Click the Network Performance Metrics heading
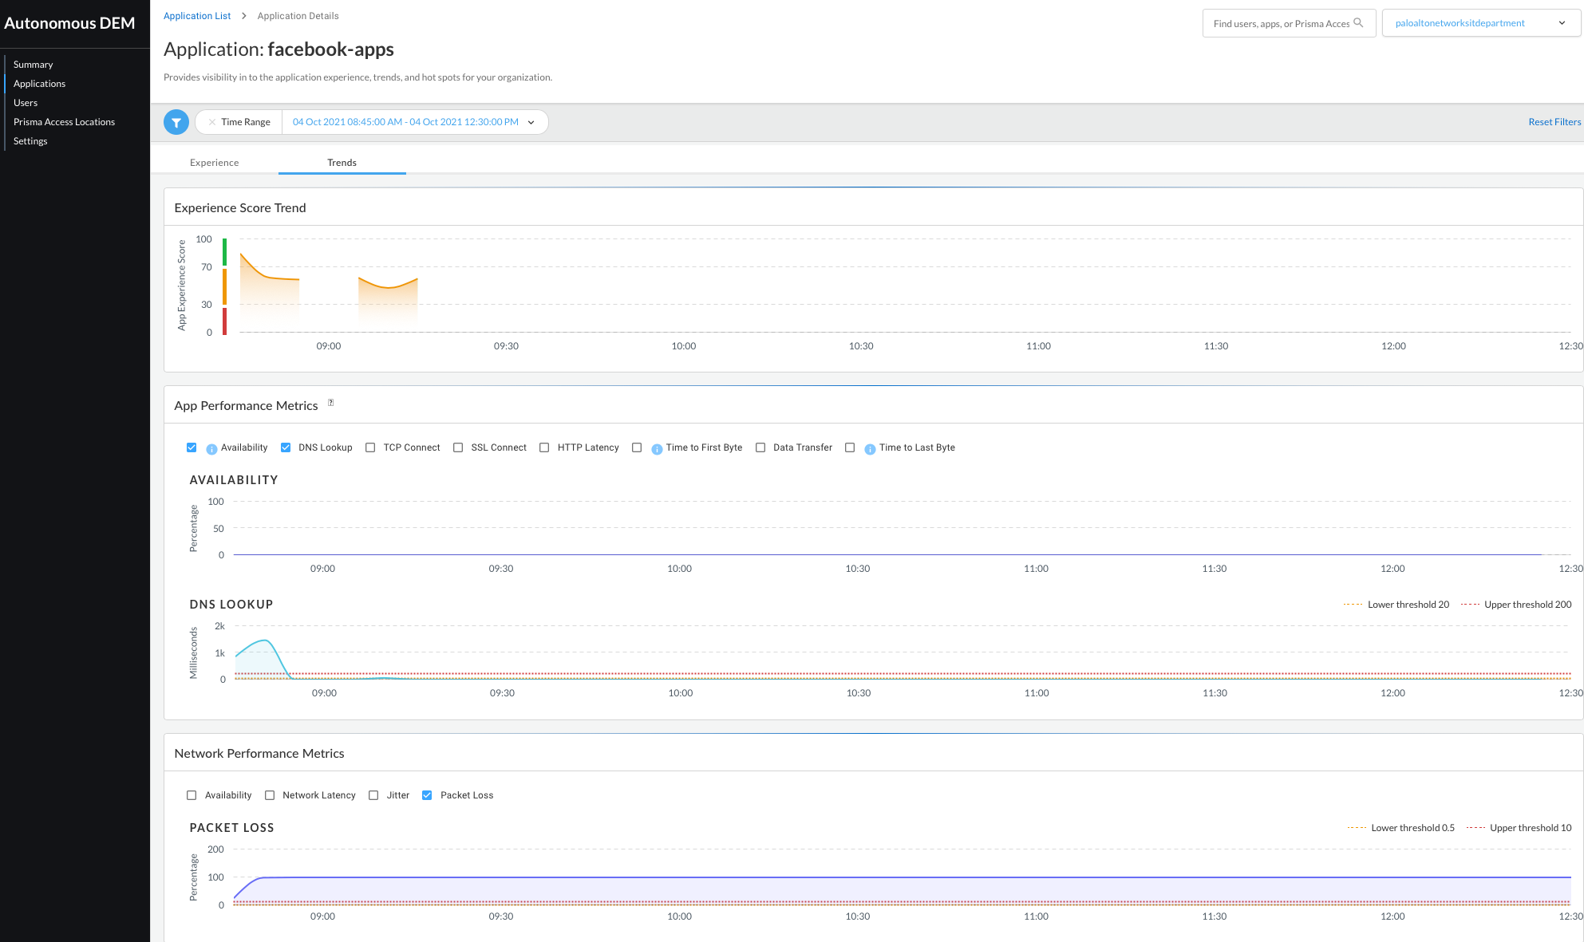 click(x=259, y=753)
